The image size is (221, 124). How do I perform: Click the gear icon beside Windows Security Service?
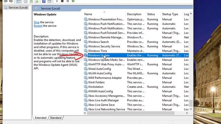point(86,46)
